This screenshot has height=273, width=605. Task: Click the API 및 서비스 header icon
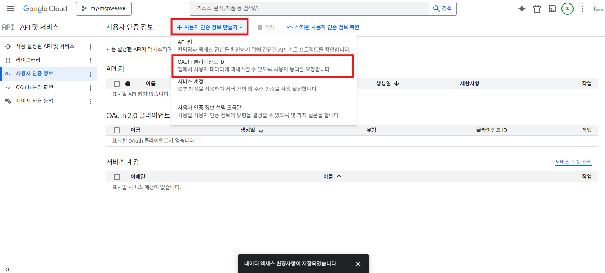click(x=8, y=27)
